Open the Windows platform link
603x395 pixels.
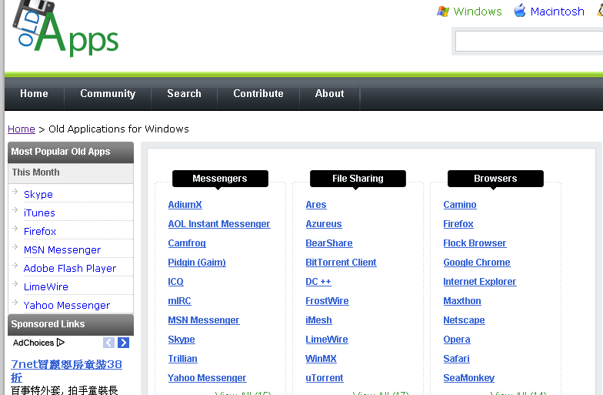coord(478,12)
